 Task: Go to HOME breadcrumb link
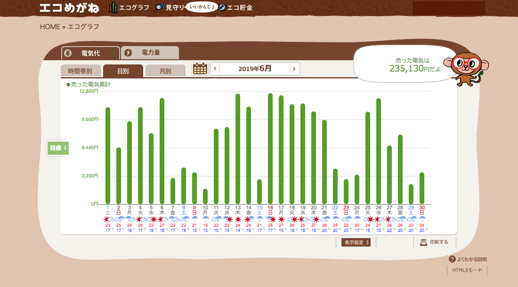[50, 27]
